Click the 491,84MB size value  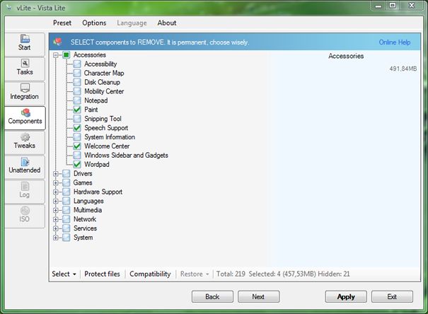[x=403, y=69]
